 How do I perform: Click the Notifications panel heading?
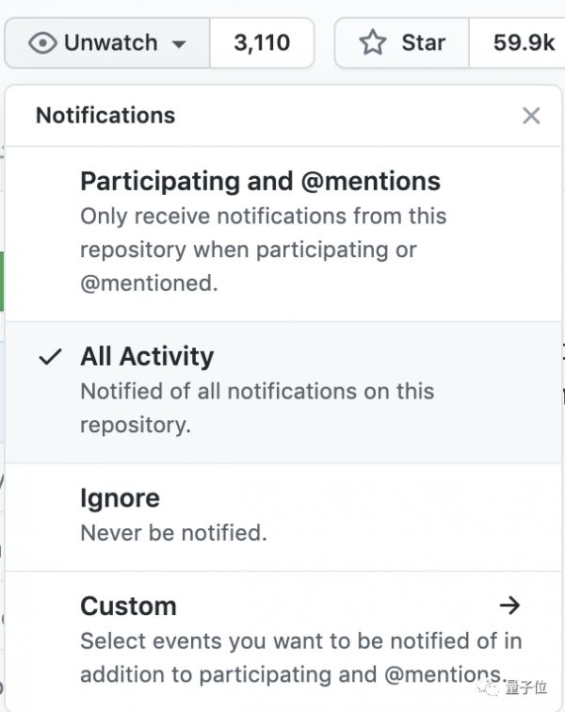tap(105, 116)
